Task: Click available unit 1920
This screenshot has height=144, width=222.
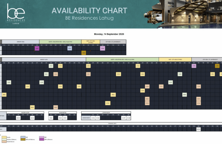Action: 84,53
